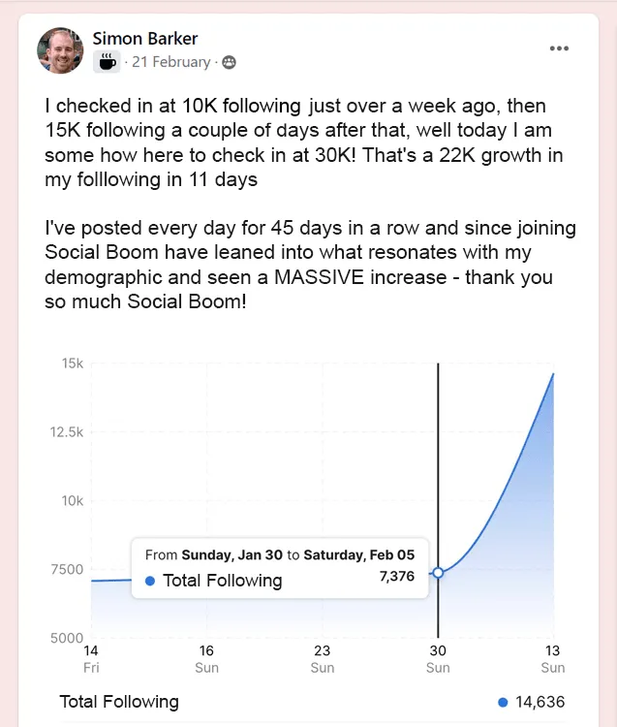
Task: Click the 7,376 value in the tooltip
Action: coord(396,577)
